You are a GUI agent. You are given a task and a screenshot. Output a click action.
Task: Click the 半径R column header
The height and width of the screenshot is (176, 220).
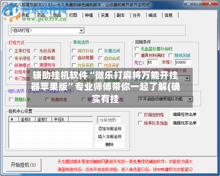click(x=60, y=119)
